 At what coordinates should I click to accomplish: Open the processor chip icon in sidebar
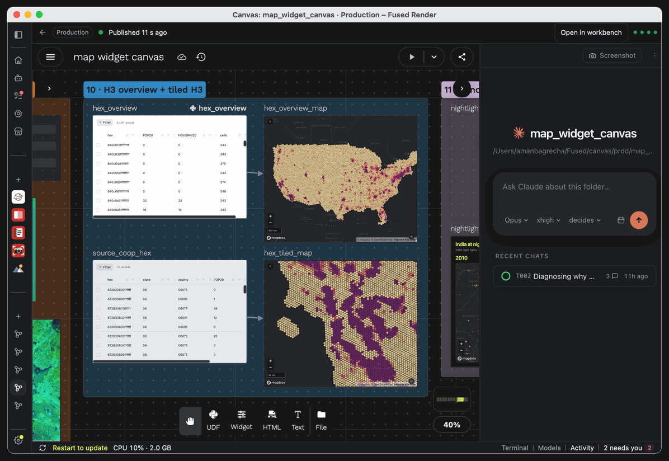(x=18, y=114)
